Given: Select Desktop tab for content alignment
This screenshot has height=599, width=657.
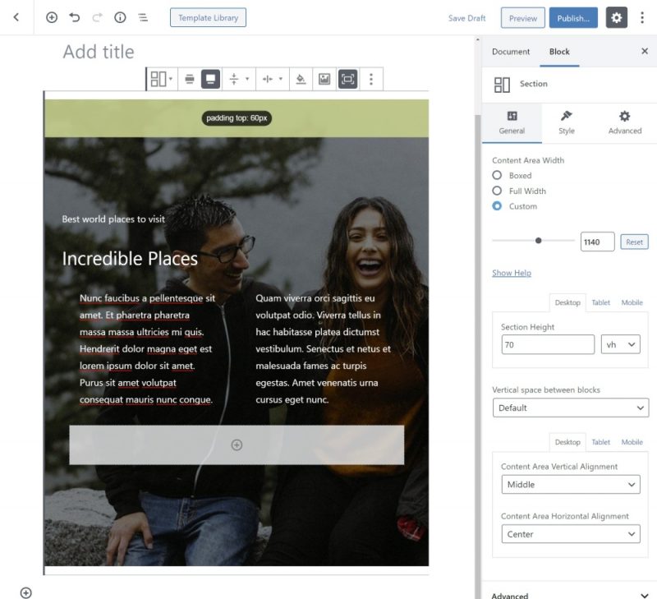Looking at the screenshot, I should coord(567,442).
